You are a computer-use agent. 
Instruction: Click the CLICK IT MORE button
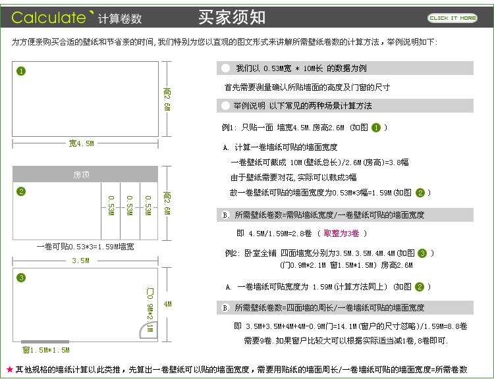click(452, 18)
